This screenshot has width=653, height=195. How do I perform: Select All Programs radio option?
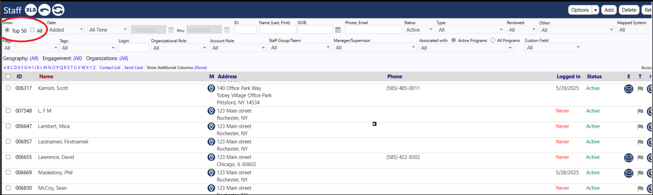[493, 40]
